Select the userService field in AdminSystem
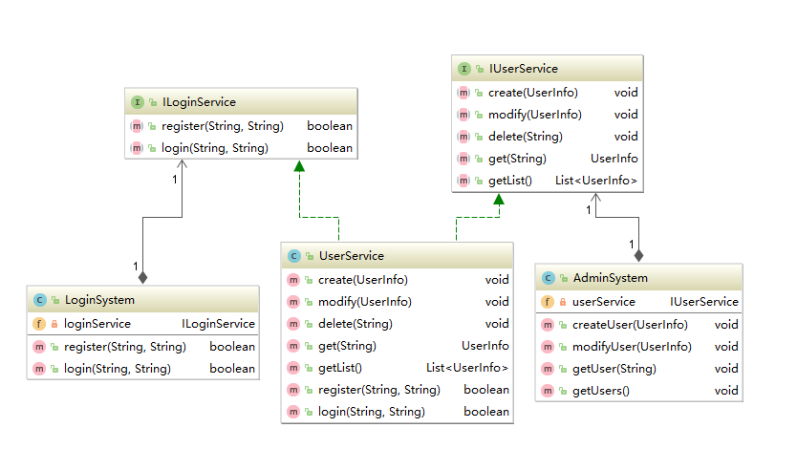 click(x=639, y=302)
